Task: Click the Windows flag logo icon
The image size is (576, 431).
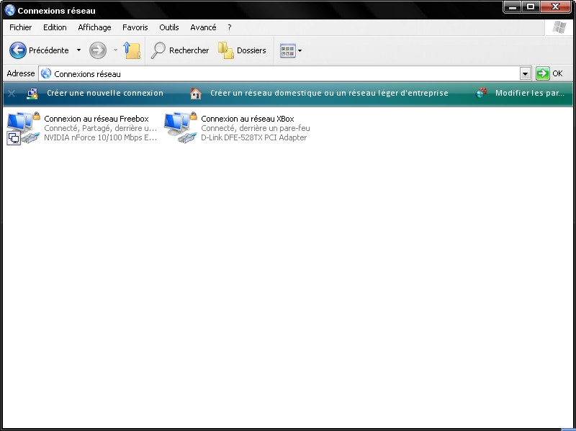Action: [559, 27]
